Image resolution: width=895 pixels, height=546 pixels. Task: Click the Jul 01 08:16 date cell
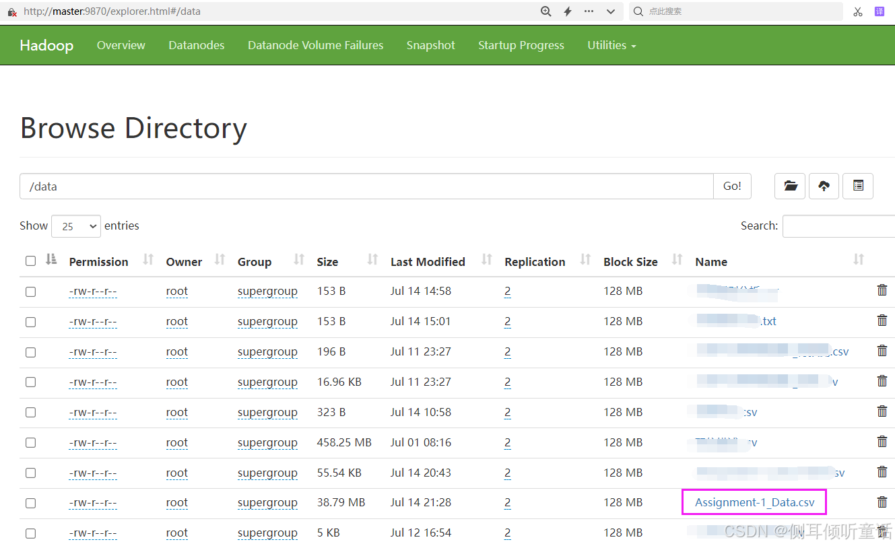[421, 442]
